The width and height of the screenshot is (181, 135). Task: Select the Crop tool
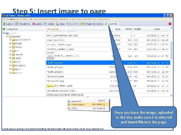60,24
